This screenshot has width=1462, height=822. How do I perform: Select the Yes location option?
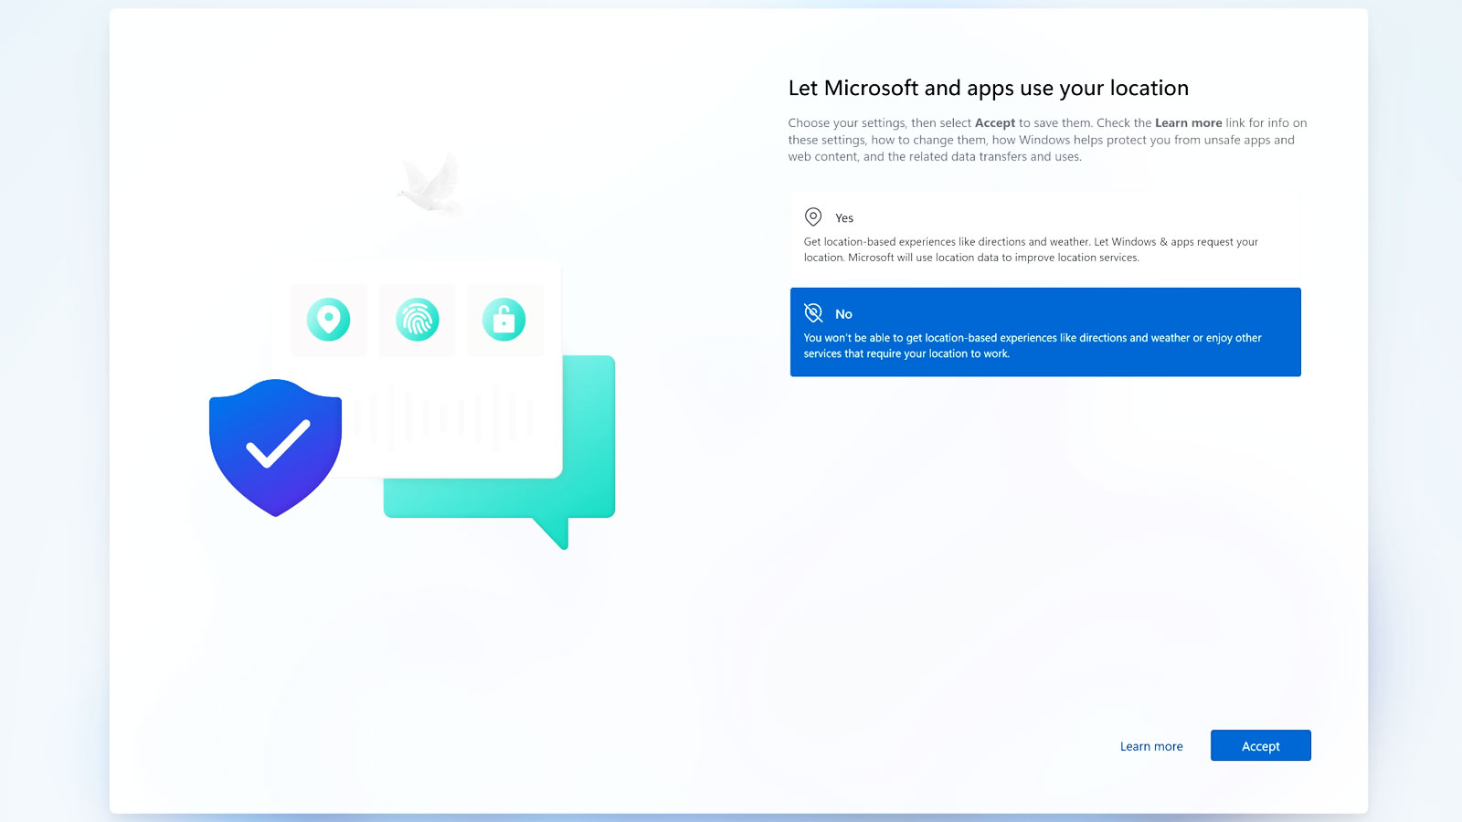pos(1044,236)
